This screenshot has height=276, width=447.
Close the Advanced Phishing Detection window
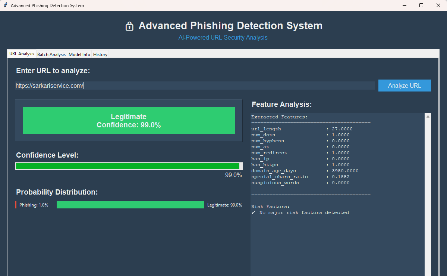pyautogui.click(x=438, y=6)
